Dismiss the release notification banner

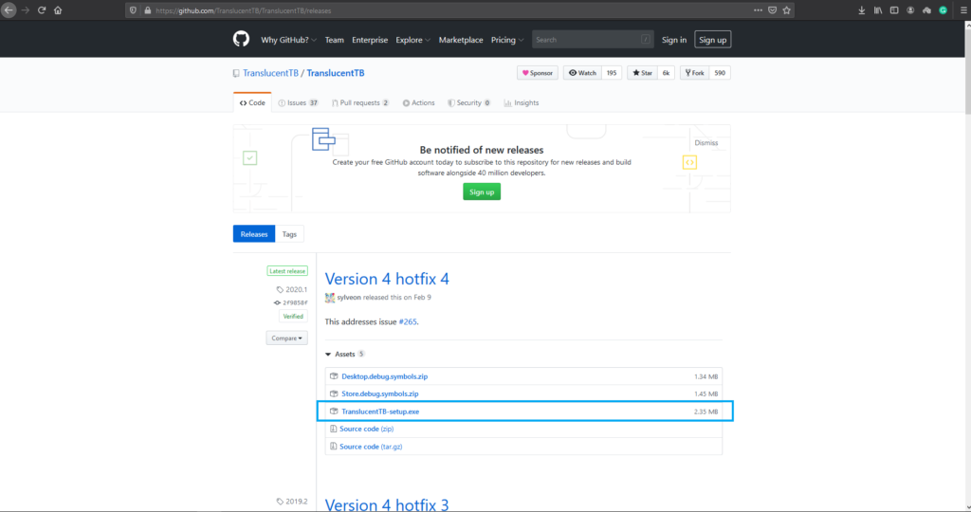click(x=705, y=143)
